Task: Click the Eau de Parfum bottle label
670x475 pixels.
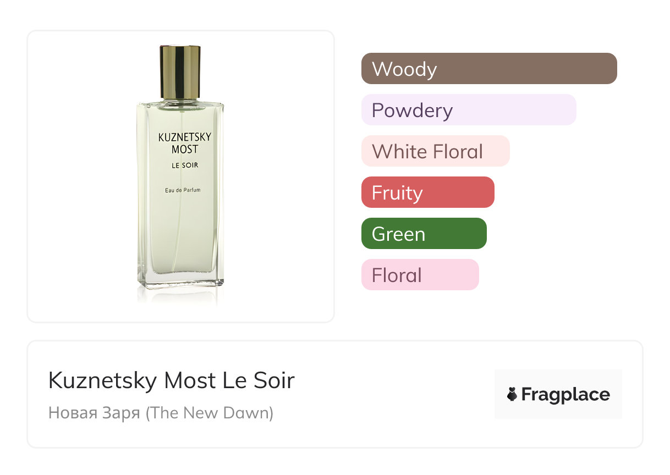Action: tap(183, 190)
